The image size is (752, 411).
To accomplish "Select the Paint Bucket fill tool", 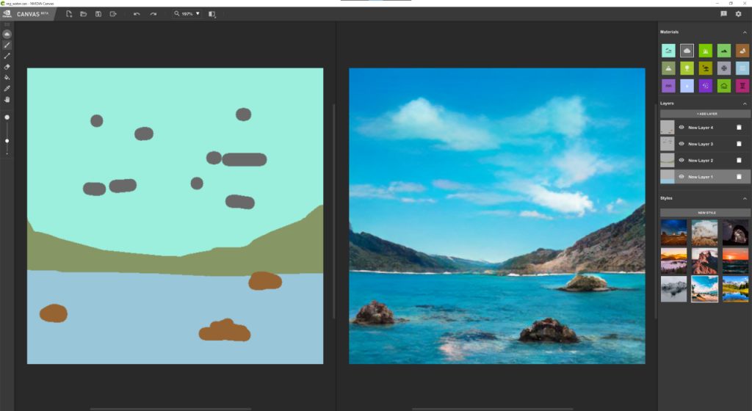I will (x=7, y=78).
